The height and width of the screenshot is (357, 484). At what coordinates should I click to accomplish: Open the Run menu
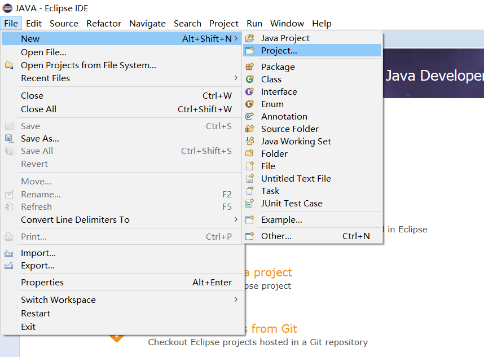254,24
